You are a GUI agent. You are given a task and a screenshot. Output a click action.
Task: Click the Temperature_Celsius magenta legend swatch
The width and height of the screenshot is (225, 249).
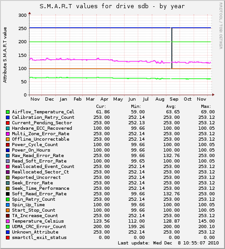8,221
